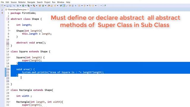Navigate Back with yellow arrow icon
Image resolution: width=190 pixels, height=107 pixels.
pos(93,6)
